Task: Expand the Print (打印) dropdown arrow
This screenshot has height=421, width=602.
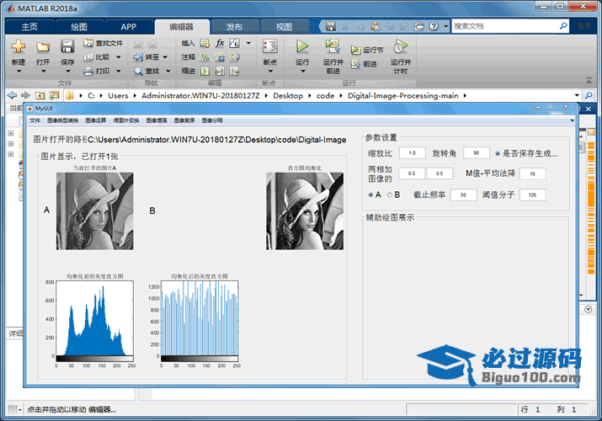Action: [x=117, y=72]
